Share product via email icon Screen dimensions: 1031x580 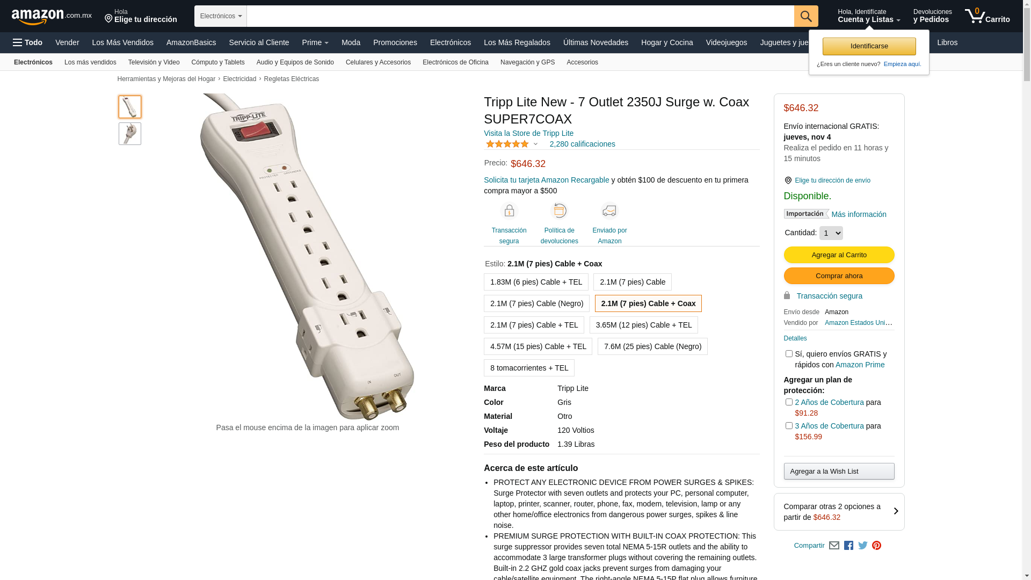click(x=834, y=546)
